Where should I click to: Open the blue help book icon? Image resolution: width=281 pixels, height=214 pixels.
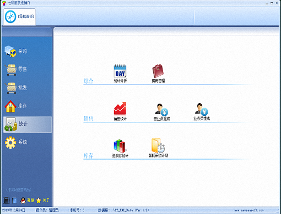(x=14, y=201)
